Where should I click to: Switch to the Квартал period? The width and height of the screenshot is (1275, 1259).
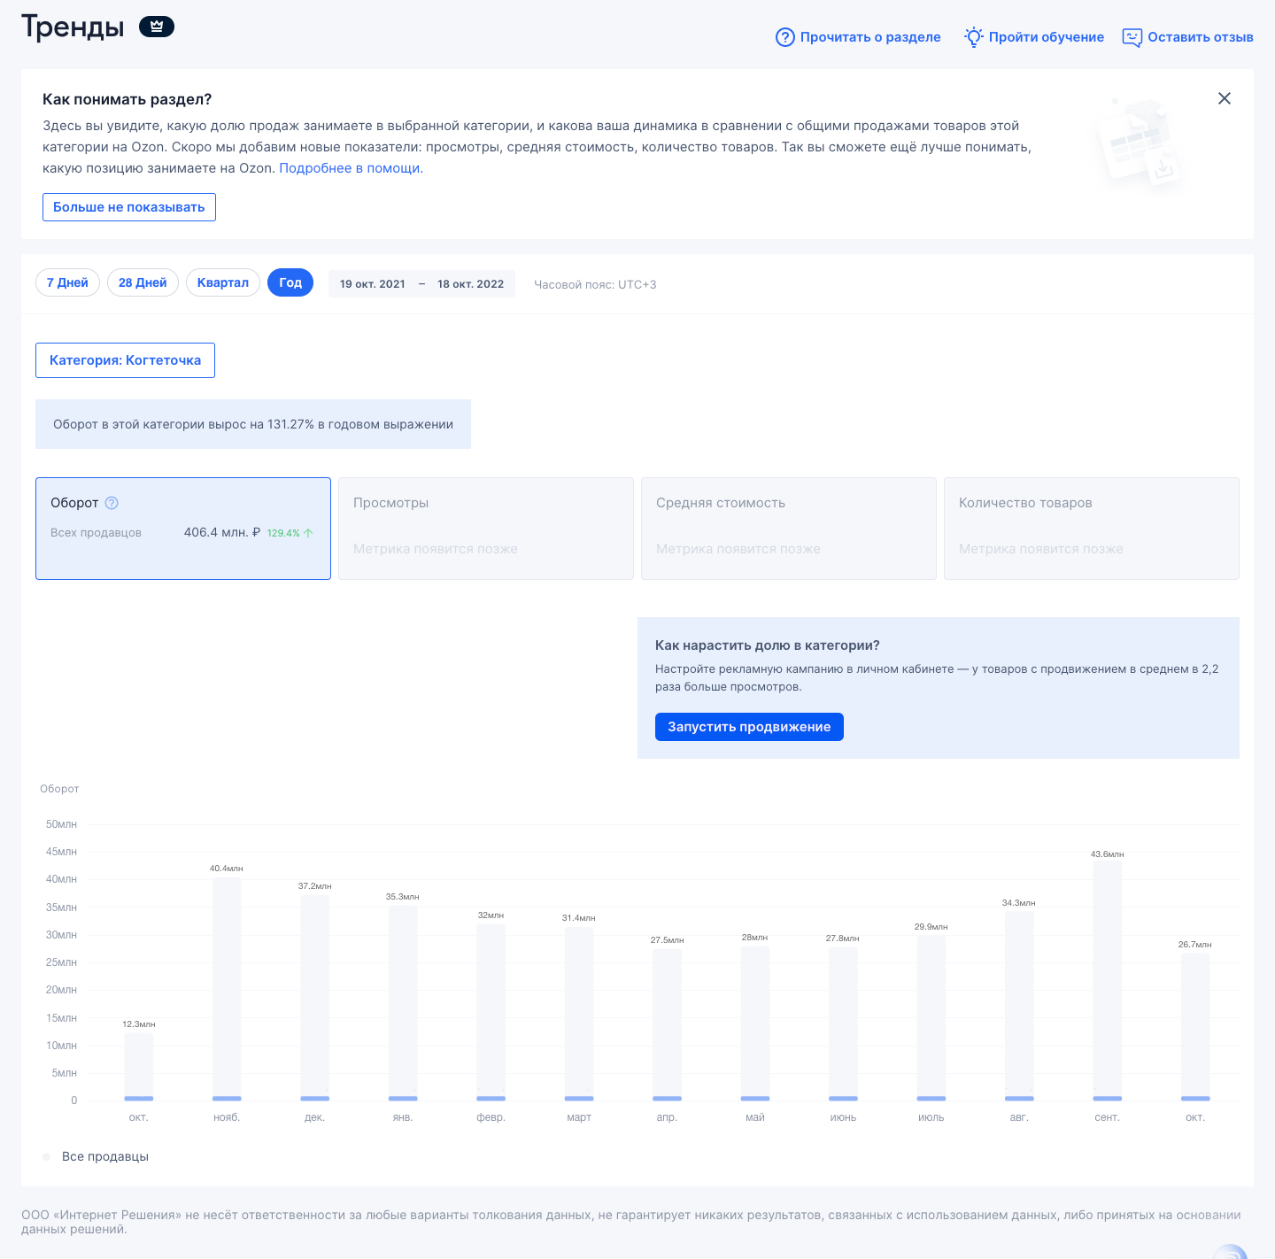pos(223,282)
